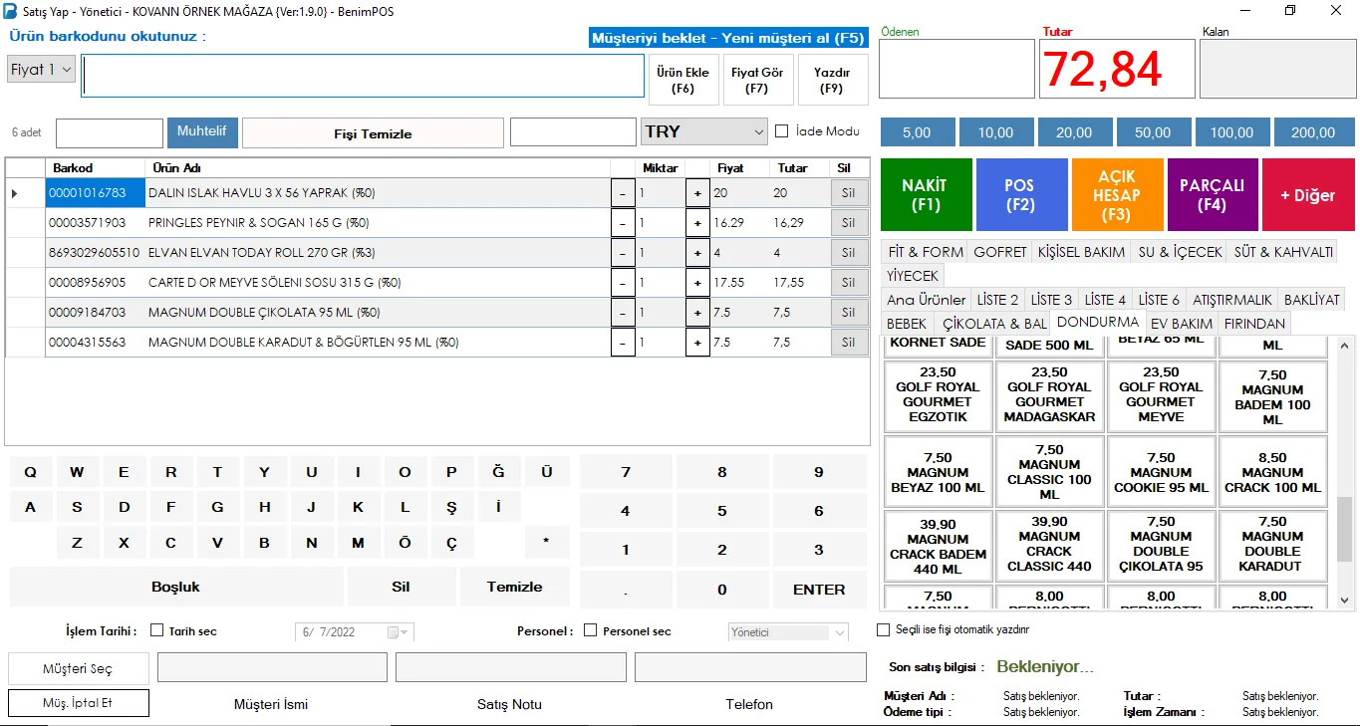Click the PARÇALI (F4) payment button
Viewport: 1360px width, 726px height.
pos(1213,195)
